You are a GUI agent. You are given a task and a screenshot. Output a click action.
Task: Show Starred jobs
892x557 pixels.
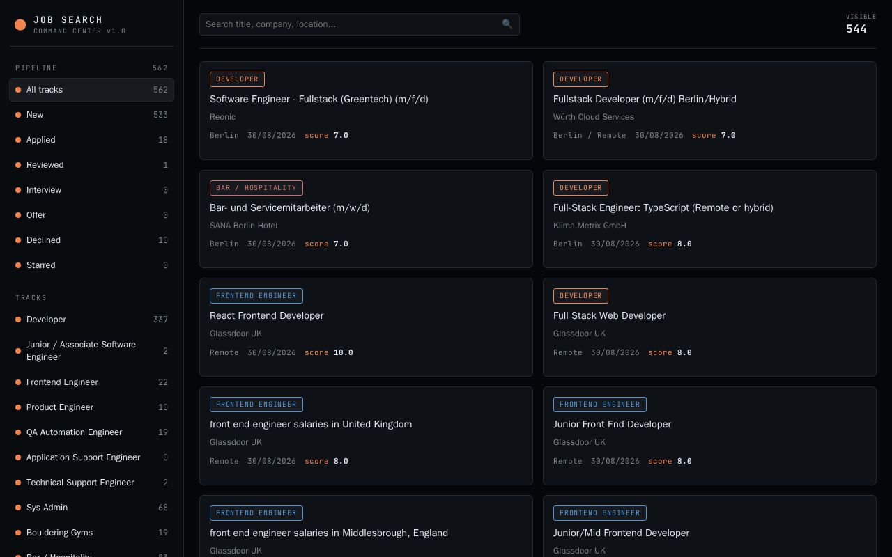(91, 265)
